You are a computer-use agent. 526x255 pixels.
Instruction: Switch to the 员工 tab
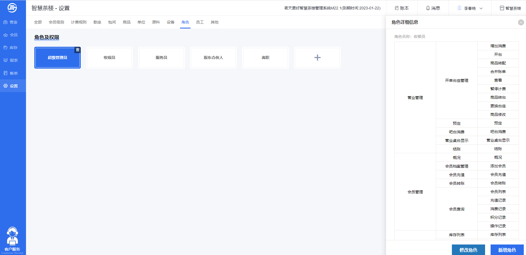click(x=200, y=22)
